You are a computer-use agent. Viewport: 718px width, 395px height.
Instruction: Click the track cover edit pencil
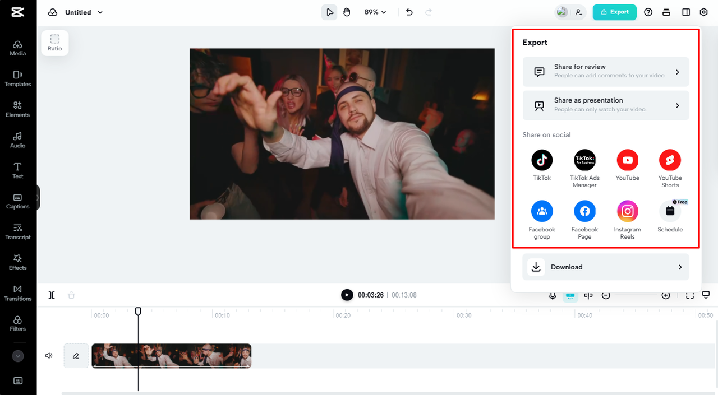(x=76, y=356)
